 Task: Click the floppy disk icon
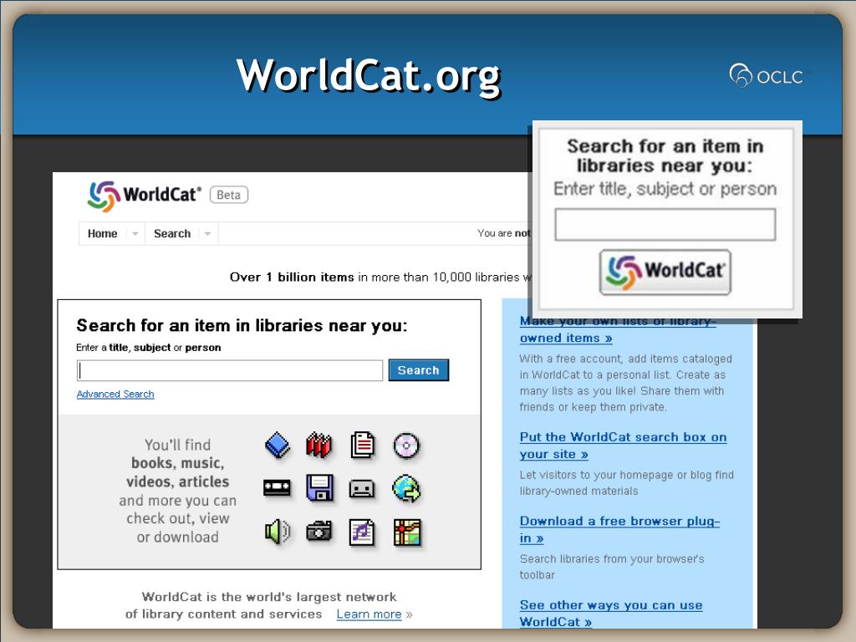coord(320,488)
